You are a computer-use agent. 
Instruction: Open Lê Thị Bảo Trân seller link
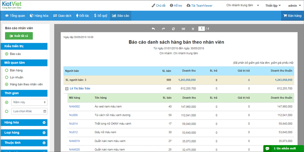(80, 88)
